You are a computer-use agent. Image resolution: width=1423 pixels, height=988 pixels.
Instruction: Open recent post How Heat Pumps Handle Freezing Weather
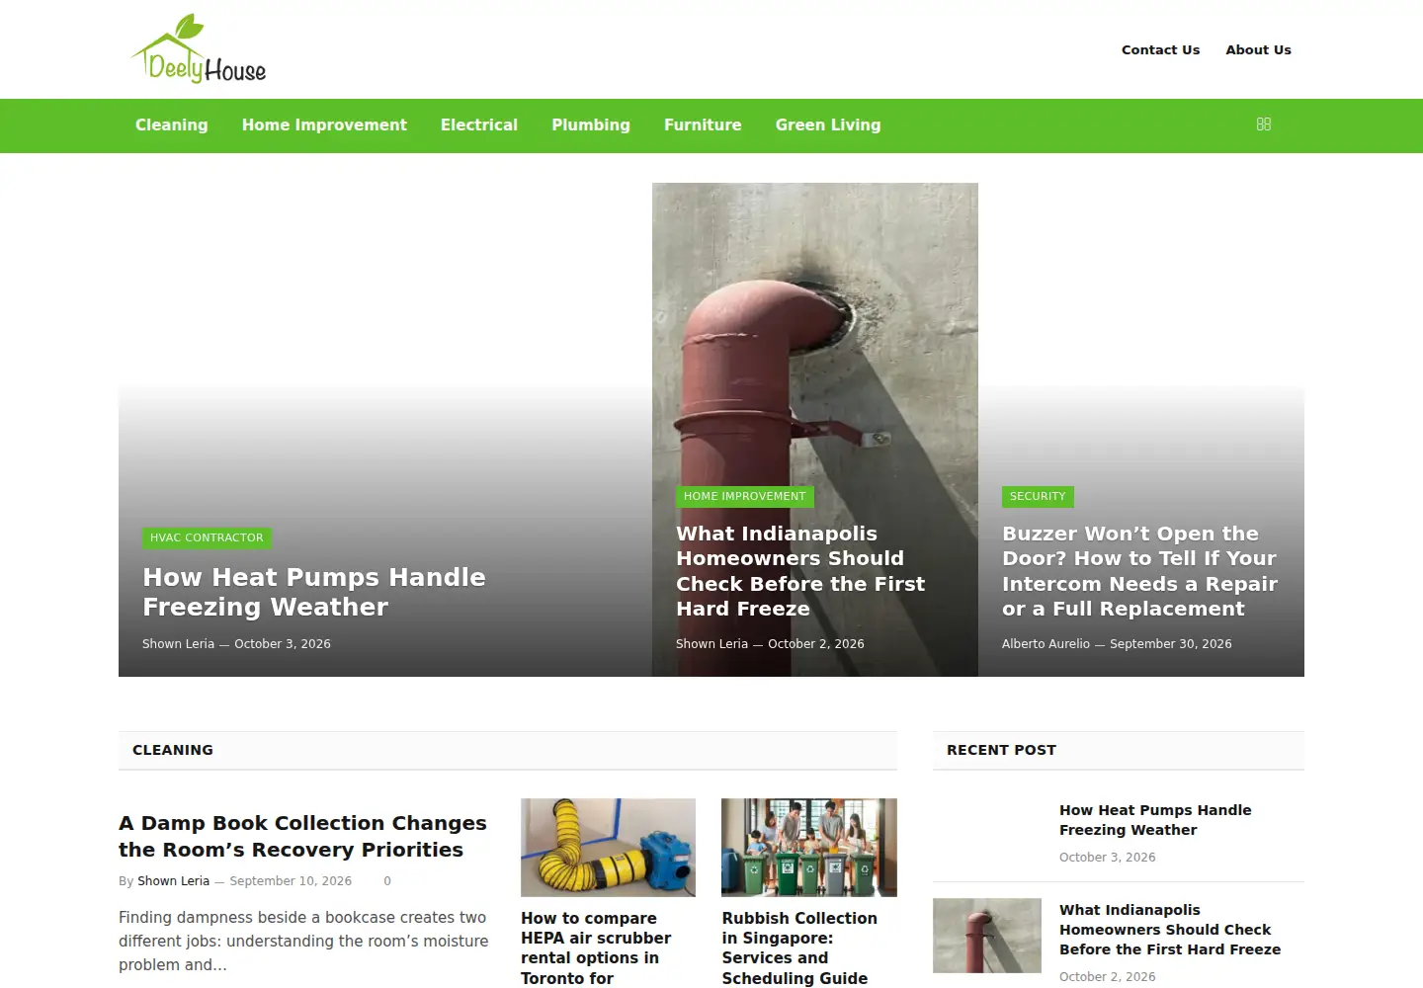tap(1155, 820)
